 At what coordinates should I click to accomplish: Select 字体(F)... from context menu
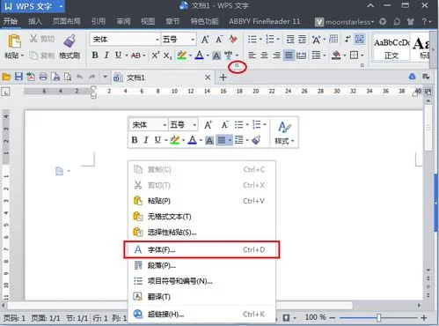click(201, 249)
